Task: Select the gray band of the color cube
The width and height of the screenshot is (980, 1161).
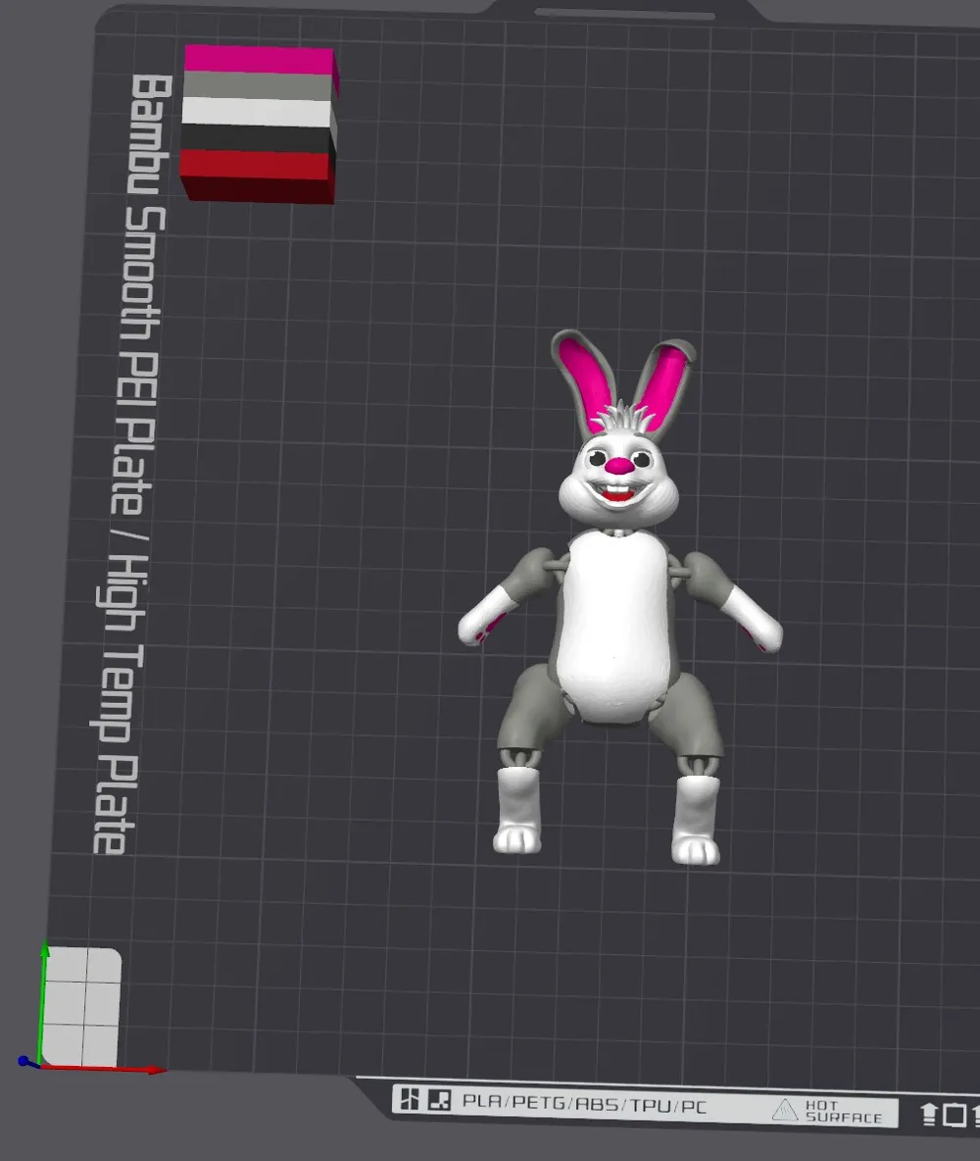Action: tap(258, 86)
